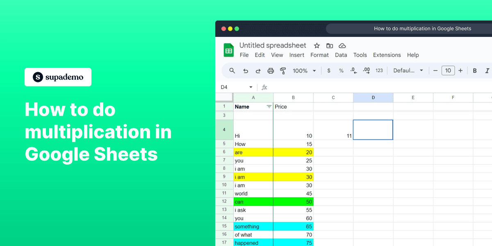The width and height of the screenshot is (492, 246).
Task: Check the cloud save status button
Action: pos(342,46)
